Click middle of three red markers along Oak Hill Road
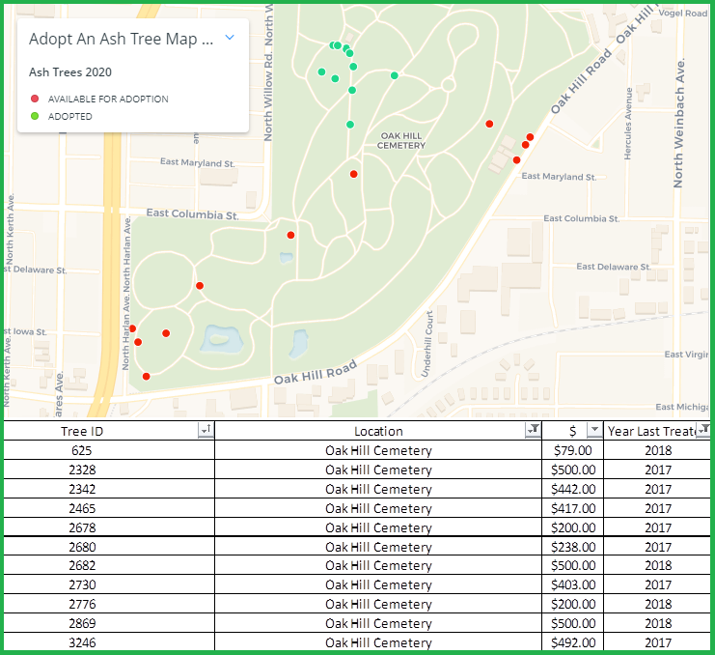This screenshot has height=655, width=715. click(x=525, y=145)
